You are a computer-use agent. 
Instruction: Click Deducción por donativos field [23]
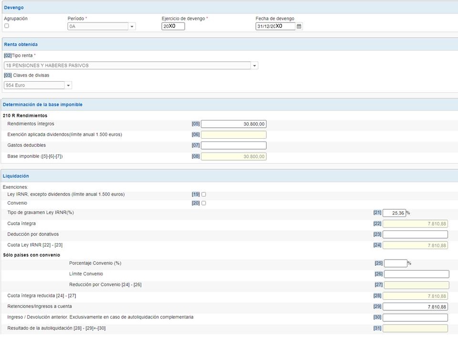tap(416, 234)
